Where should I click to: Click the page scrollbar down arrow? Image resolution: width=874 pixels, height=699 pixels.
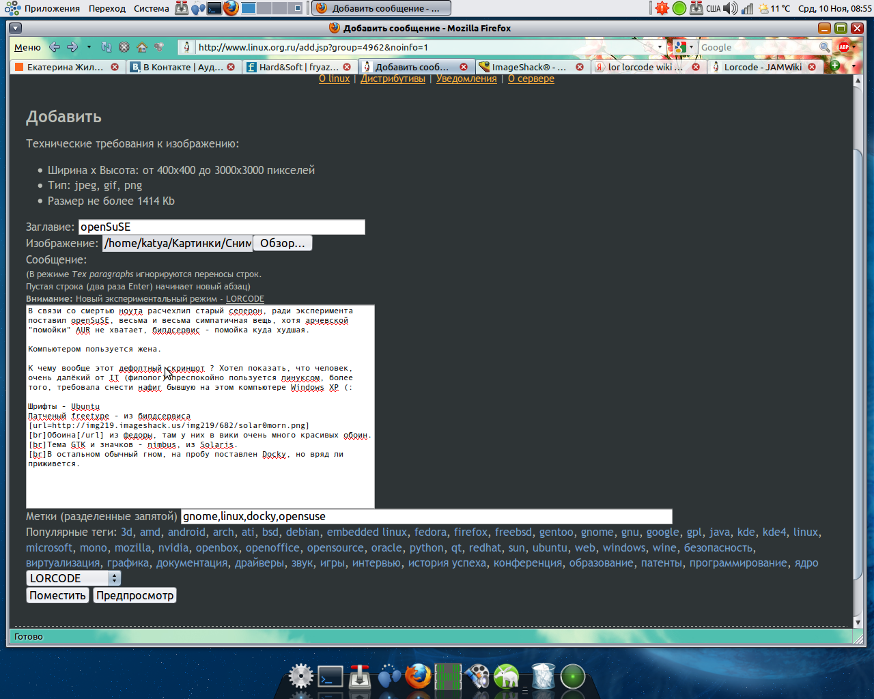point(858,622)
